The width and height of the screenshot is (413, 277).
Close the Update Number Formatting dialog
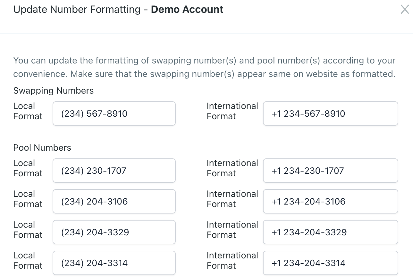405,10
